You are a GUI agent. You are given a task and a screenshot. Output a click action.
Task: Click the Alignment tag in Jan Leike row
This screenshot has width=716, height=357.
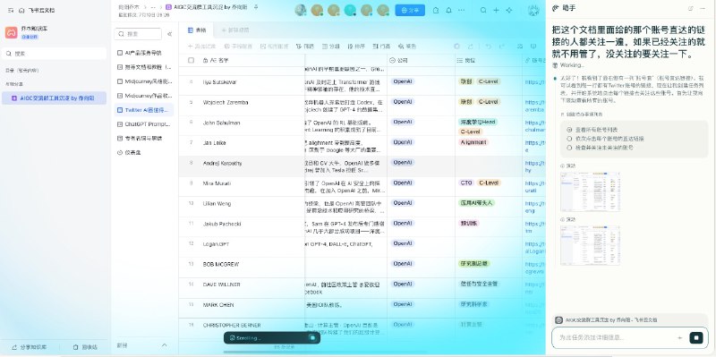pyautogui.click(x=473, y=142)
